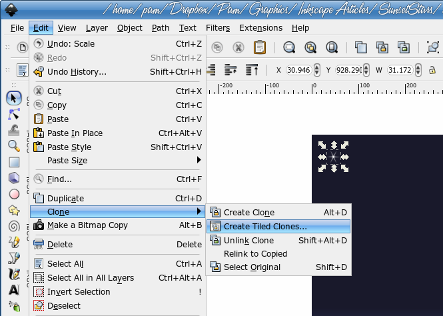Select the Star polygon tool
443x316 pixels.
point(14,211)
